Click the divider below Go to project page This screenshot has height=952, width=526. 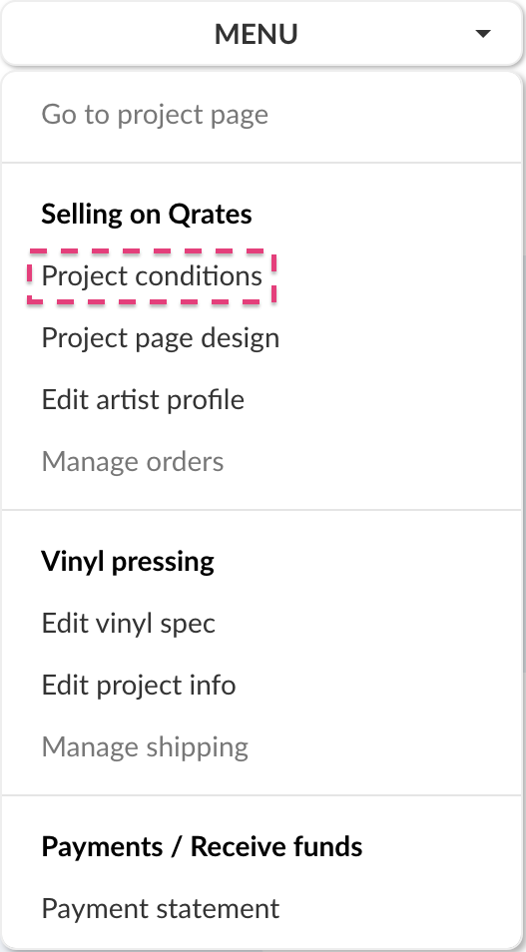tap(263, 162)
